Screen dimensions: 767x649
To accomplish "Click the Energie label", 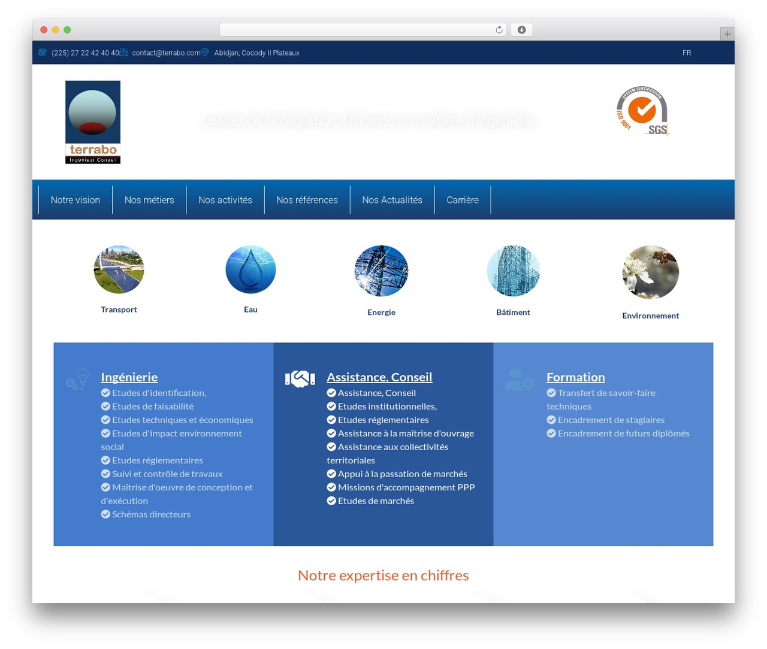I will [381, 313].
